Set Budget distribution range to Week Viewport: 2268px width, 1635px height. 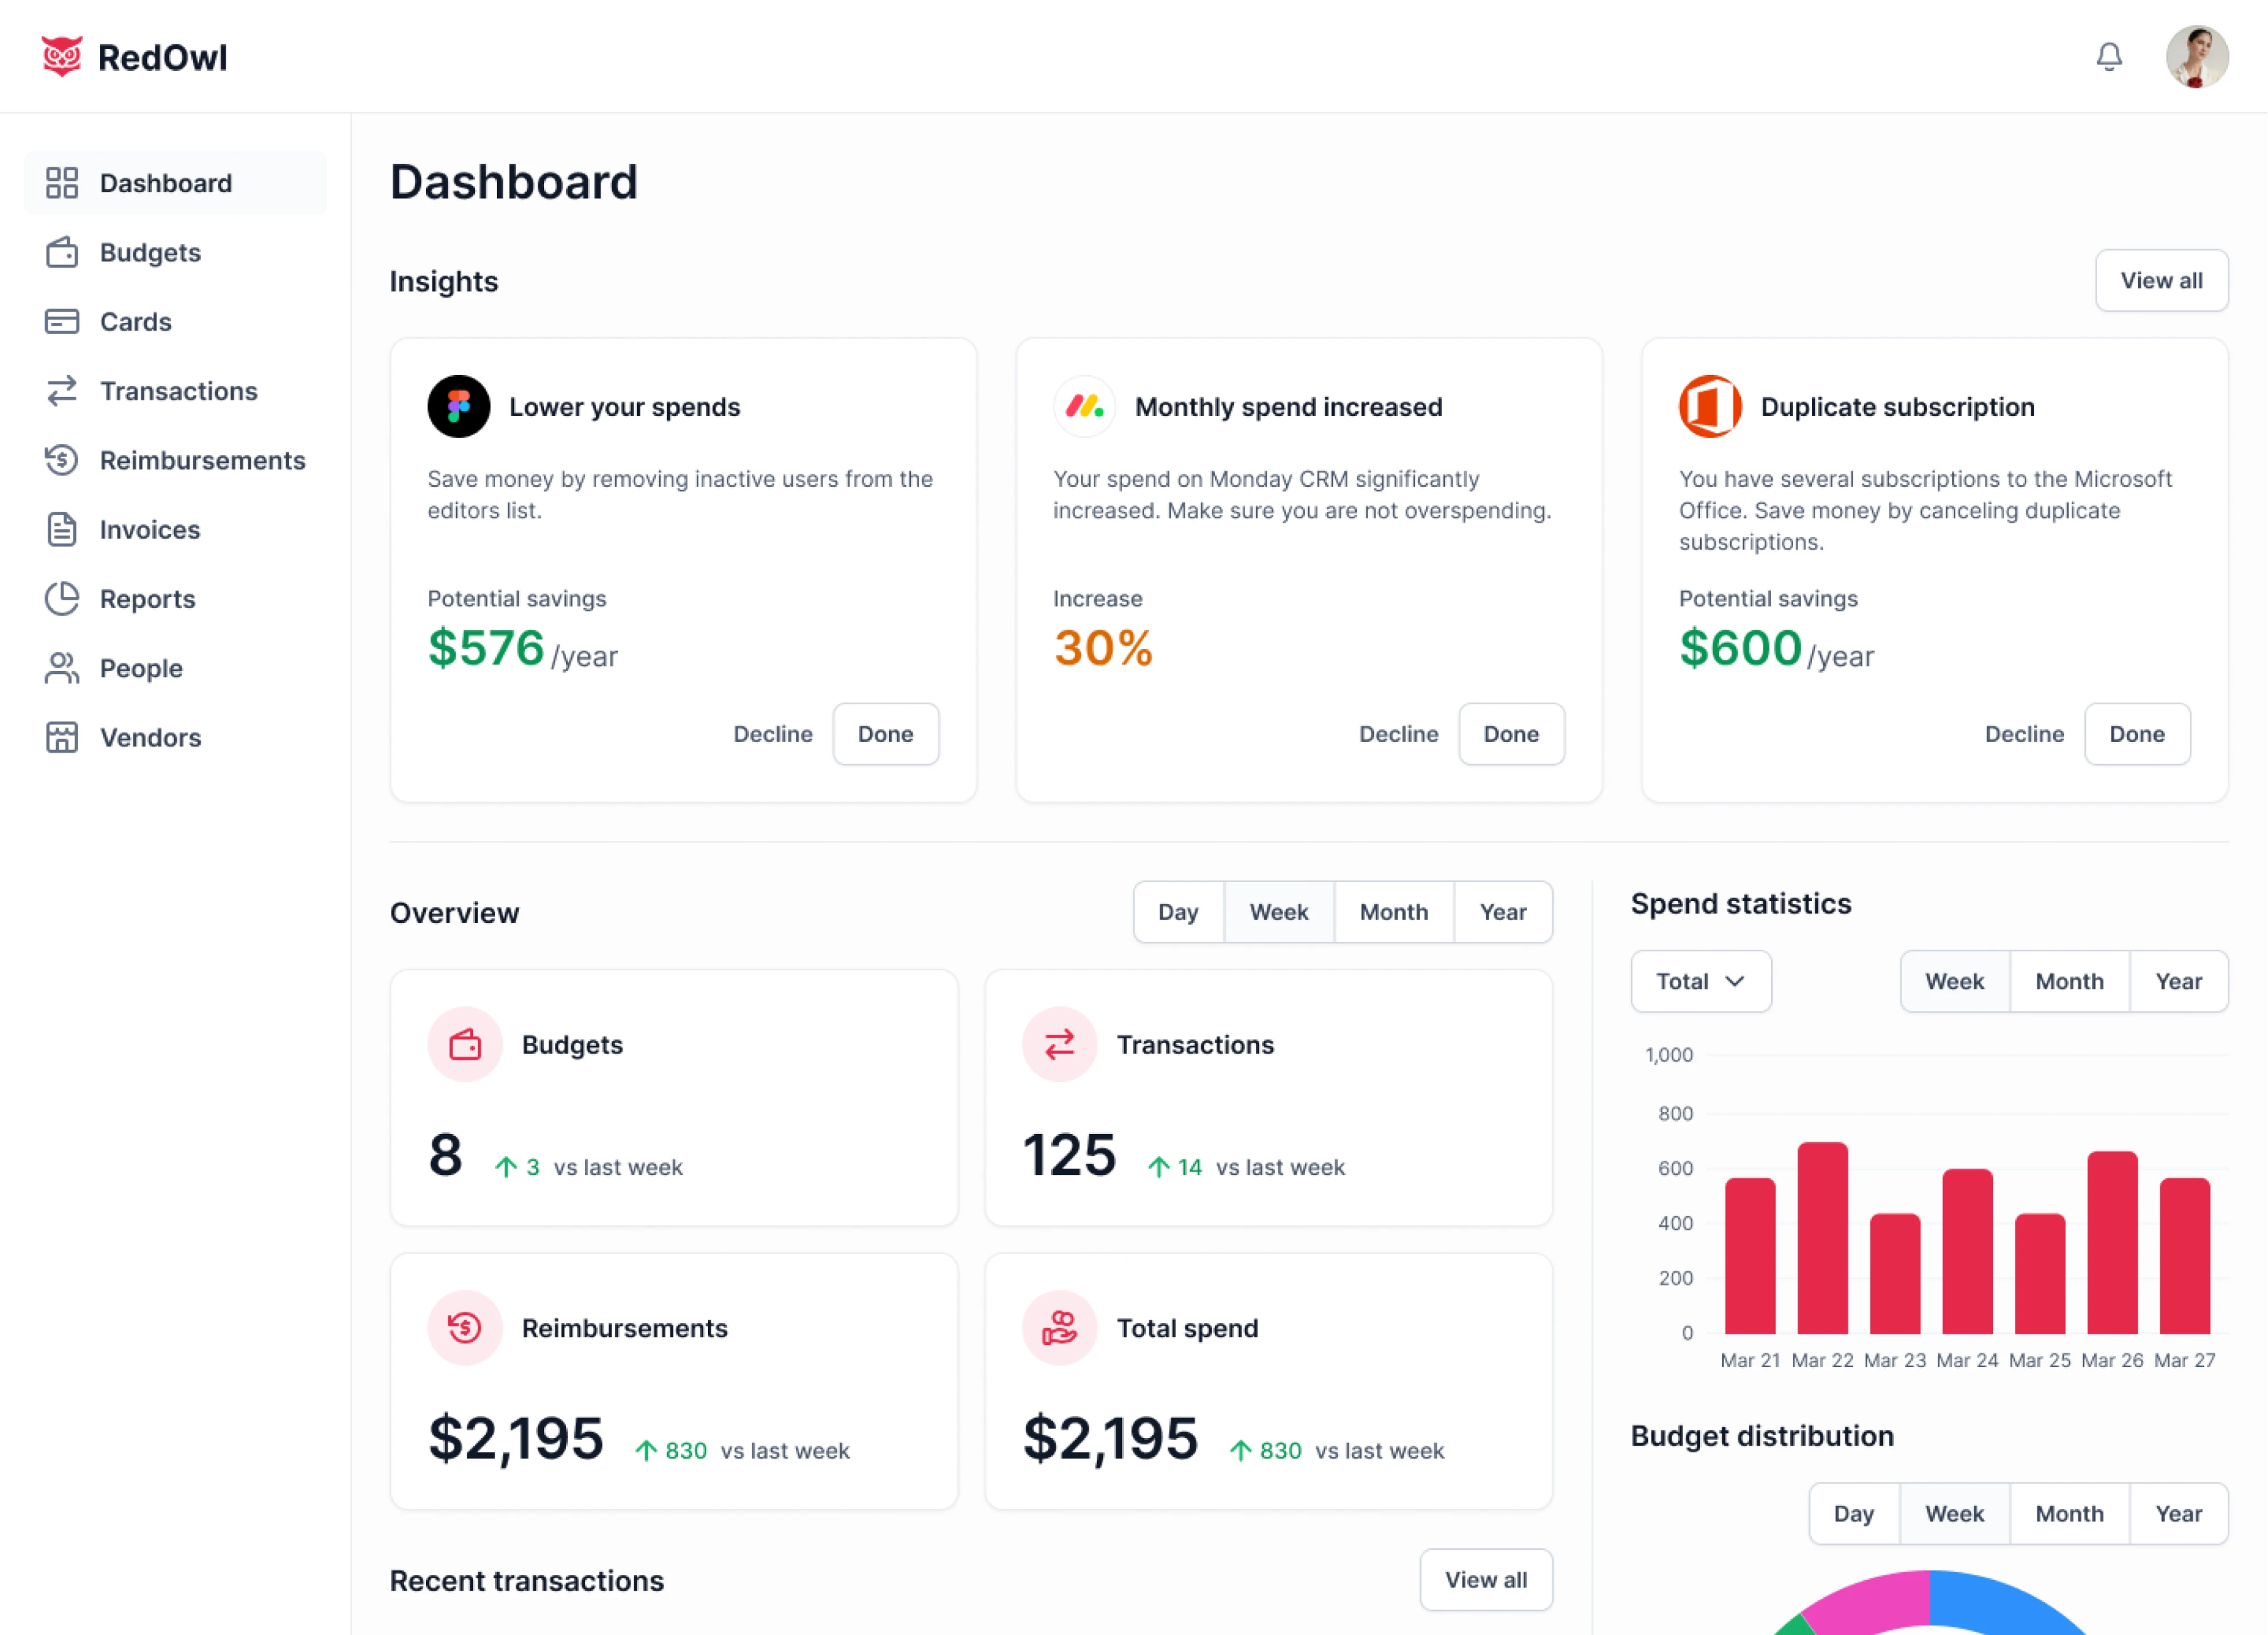click(x=1954, y=1514)
